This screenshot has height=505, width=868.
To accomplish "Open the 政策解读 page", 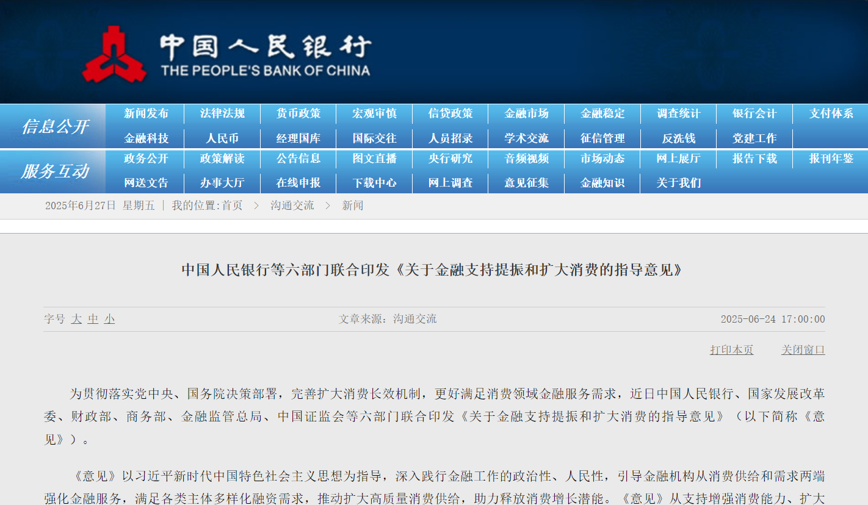I will pos(221,158).
